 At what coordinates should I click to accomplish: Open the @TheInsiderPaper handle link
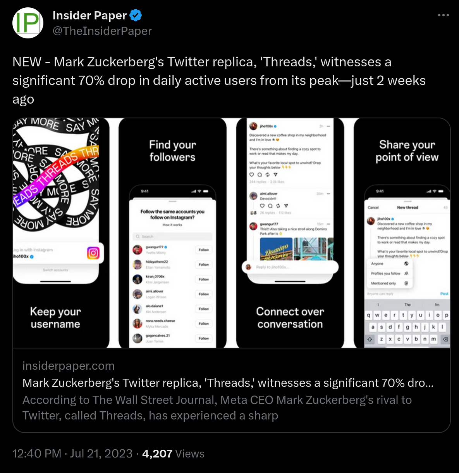click(x=102, y=31)
